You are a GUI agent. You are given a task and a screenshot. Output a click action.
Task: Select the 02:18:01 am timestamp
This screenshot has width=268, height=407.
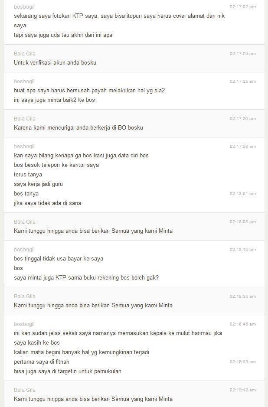coord(242,194)
